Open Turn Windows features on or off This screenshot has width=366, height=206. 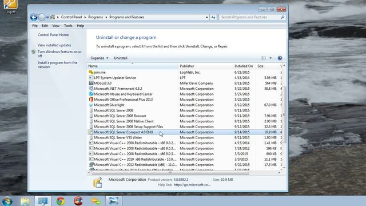tap(59, 54)
